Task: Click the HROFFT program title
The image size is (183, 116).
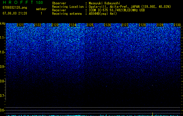Action: 18,2
